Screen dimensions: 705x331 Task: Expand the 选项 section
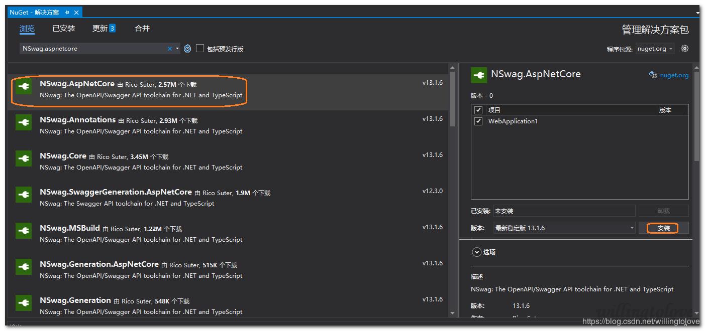(475, 252)
